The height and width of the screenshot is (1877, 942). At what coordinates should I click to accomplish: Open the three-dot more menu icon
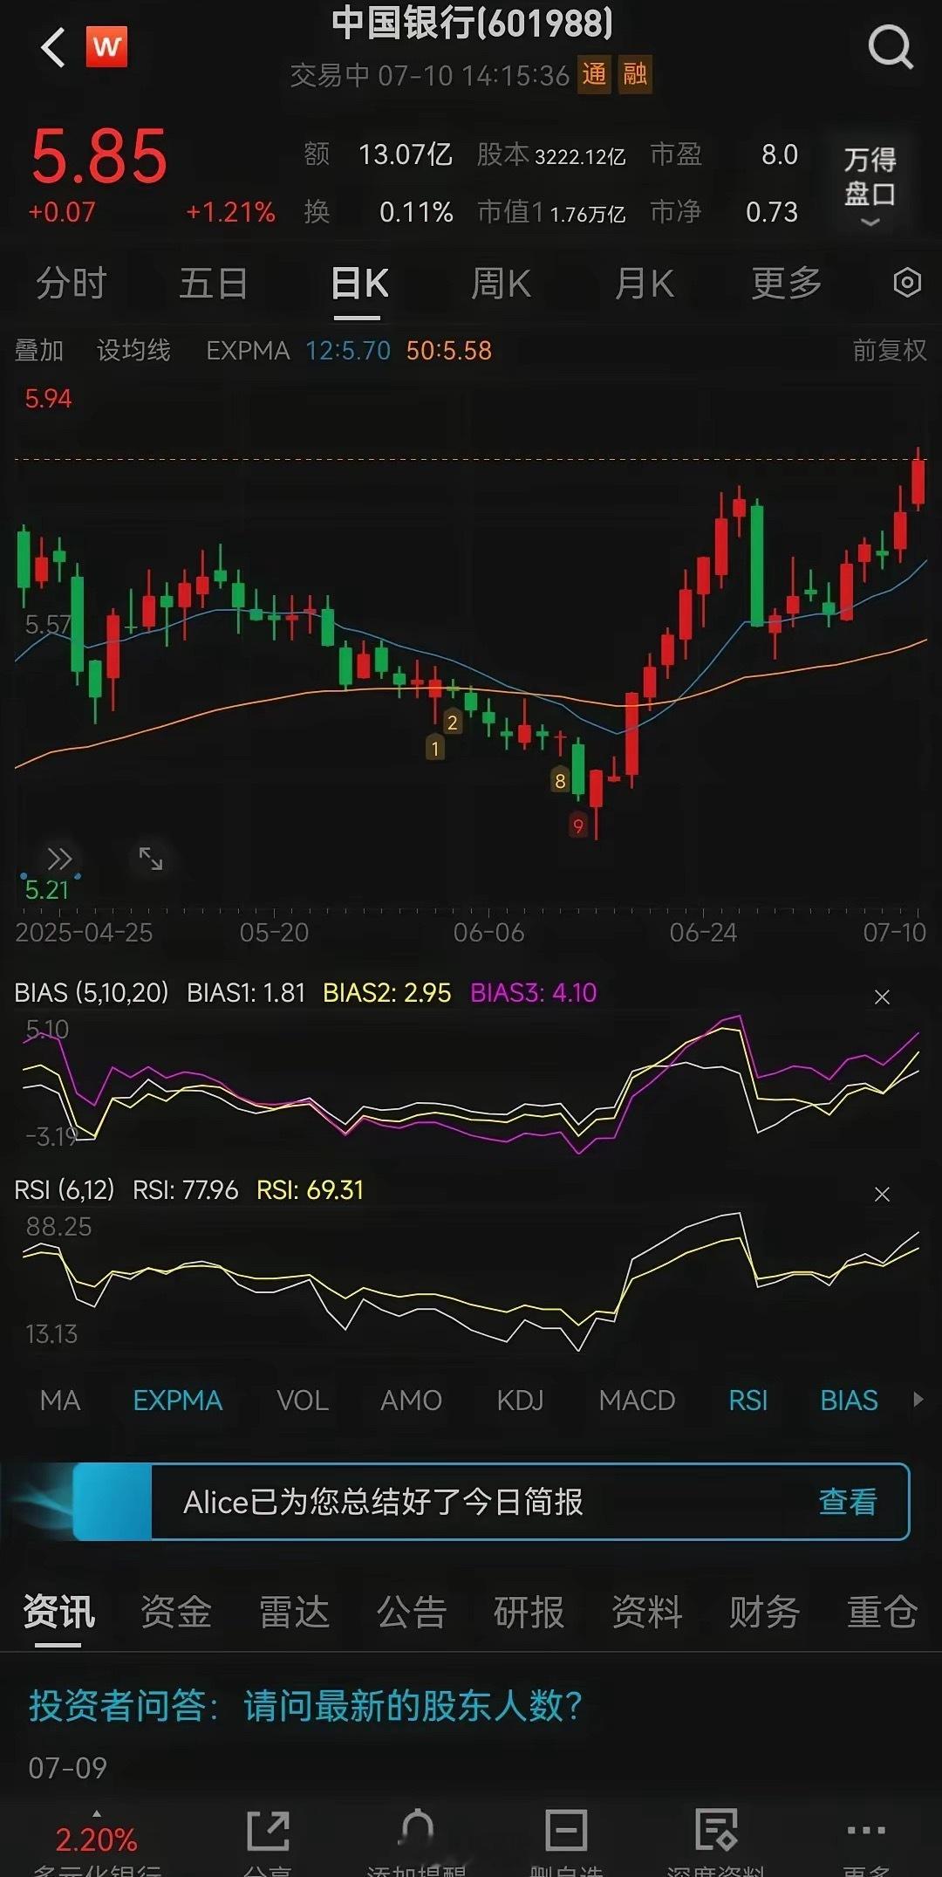[x=866, y=1830]
